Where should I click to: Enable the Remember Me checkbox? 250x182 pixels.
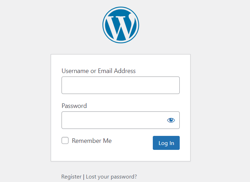point(65,141)
